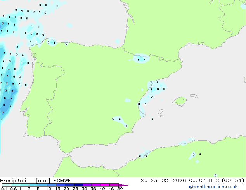
Task: Pick the 25–30 mm dark navy swatch
Action: click(78, 185)
